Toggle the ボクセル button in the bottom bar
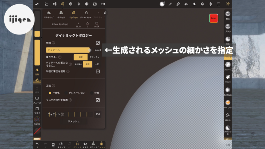The height and width of the screenshot is (149, 265). pyautogui.click(x=93, y=145)
